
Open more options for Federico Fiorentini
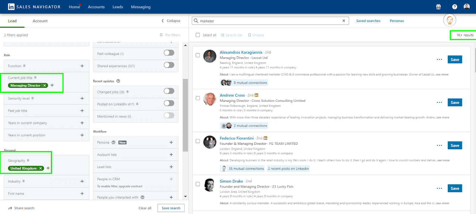pos(439,145)
